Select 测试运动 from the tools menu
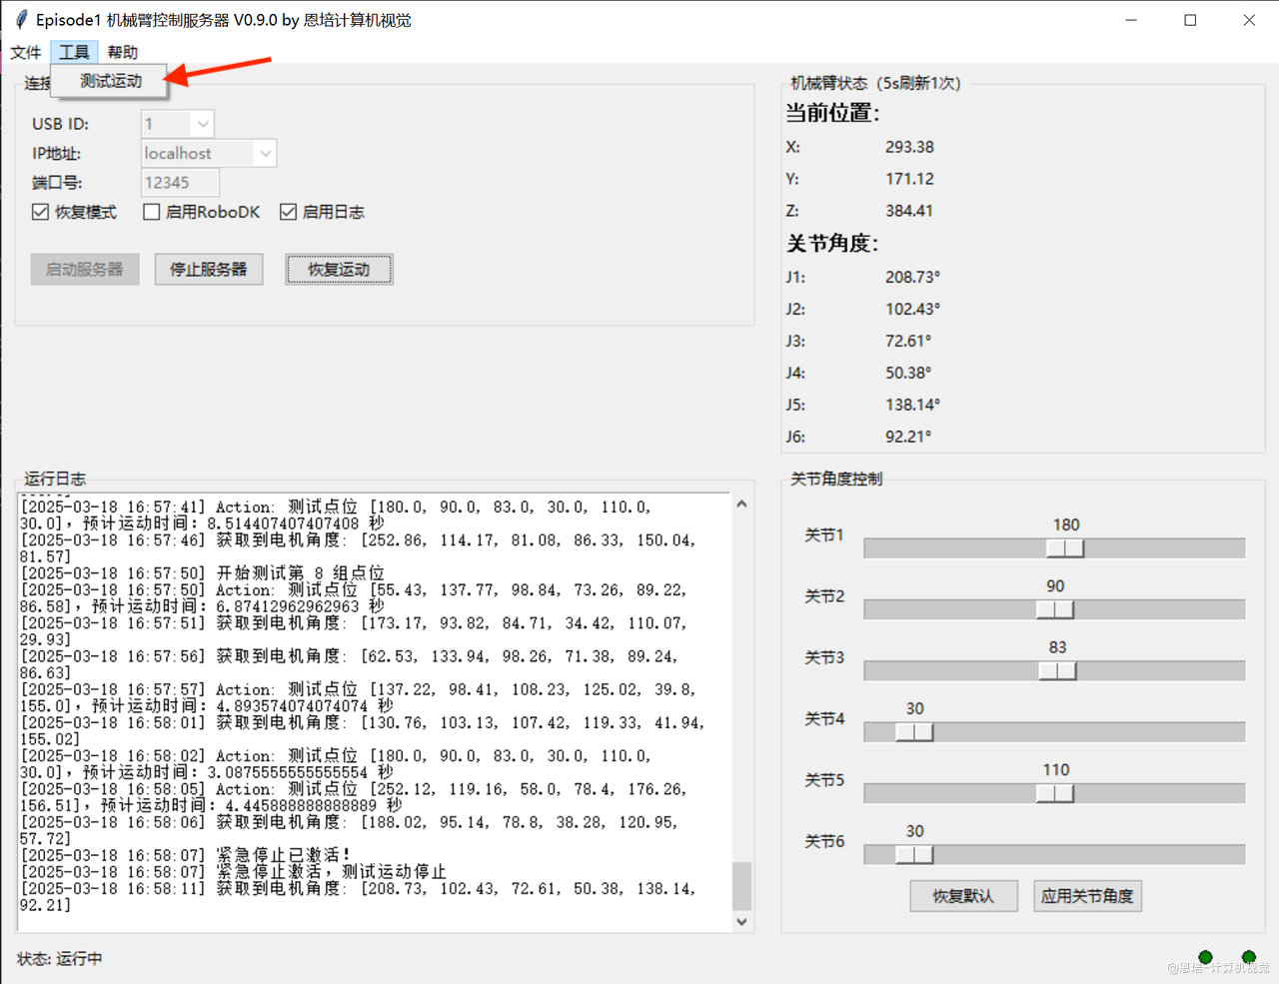Image resolution: width=1279 pixels, height=984 pixels. (x=111, y=81)
